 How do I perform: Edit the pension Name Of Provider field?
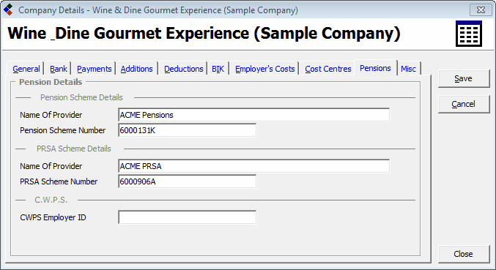tap(254, 115)
